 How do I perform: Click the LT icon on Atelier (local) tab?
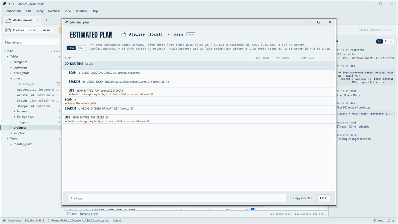pos(8,20)
